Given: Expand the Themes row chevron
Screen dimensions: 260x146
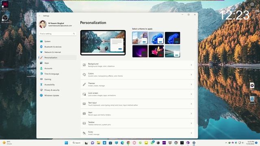Looking at the screenshot, I should pos(191,84).
